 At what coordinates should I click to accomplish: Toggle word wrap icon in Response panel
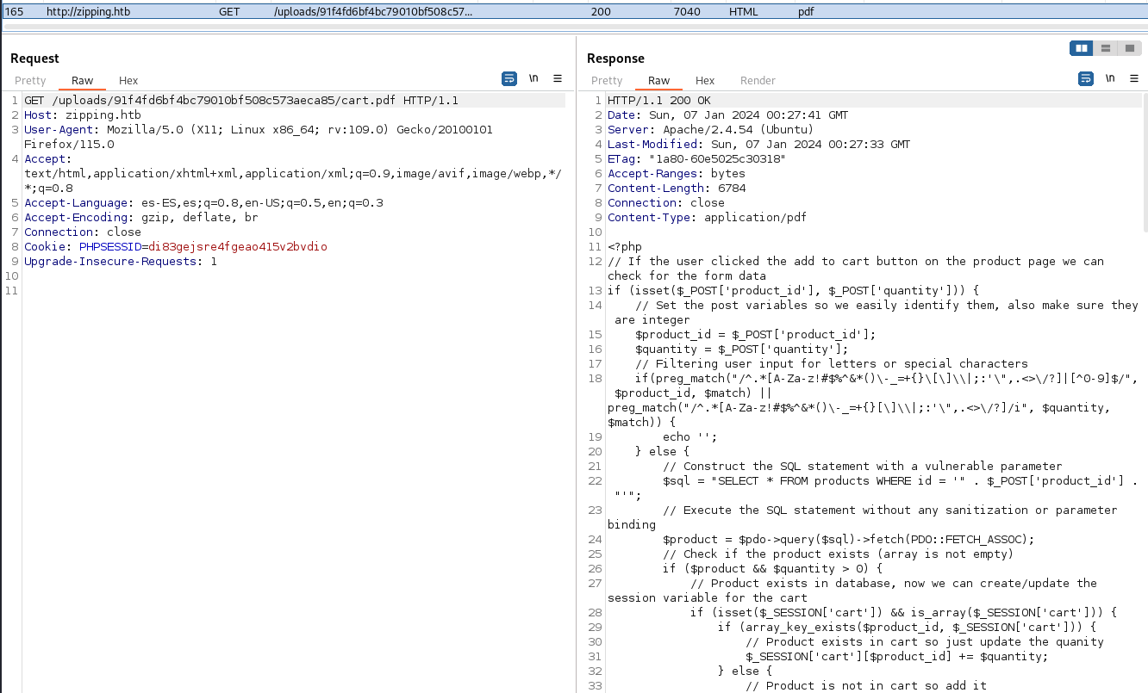pyautogui.click(x=1086, y=78)
